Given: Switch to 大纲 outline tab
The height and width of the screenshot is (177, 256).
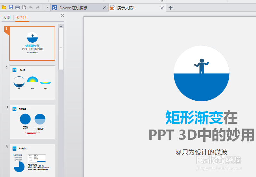Looking at the screenshot, I should tap(7, 17).
